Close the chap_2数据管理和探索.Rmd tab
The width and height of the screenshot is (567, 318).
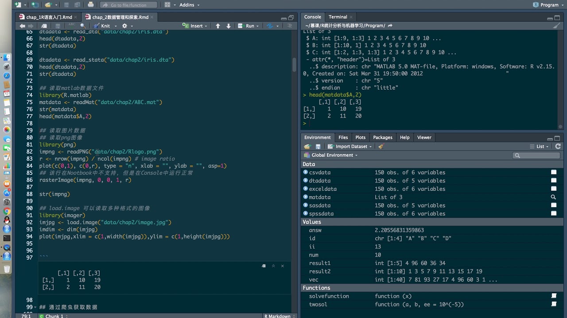153,17
